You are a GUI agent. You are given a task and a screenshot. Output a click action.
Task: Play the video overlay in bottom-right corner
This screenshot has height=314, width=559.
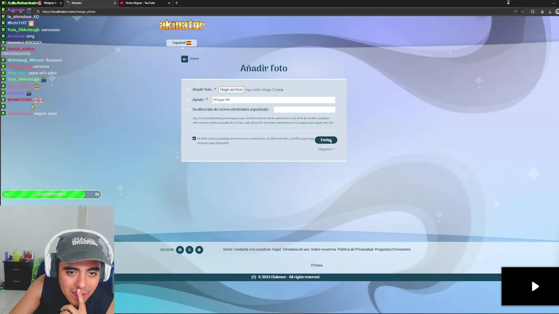pos(535,287)
